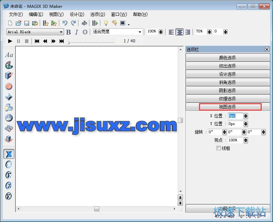Select the extrusion cube tool
Image resolution: width=273 pixels, height=222 pixels.
coord(9,76)
